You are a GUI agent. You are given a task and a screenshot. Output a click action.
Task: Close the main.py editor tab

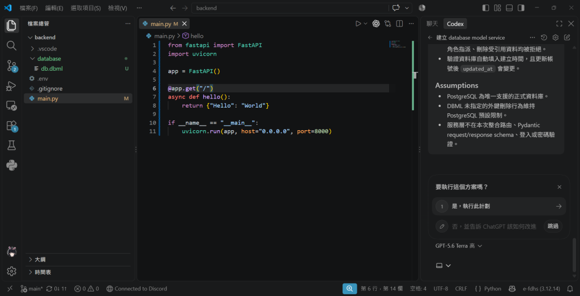click(184, 24)
